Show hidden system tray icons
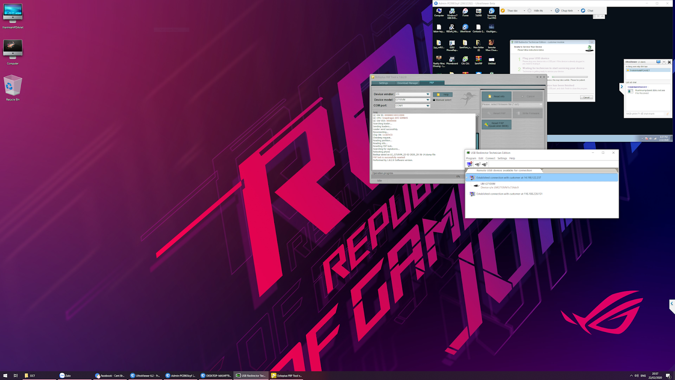Viewport: 675px width, 380px height. click(x=631, y=375)
